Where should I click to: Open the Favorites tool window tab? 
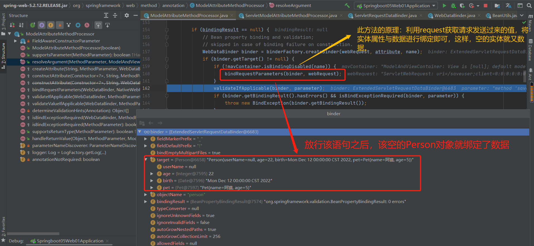coord(3,230)
